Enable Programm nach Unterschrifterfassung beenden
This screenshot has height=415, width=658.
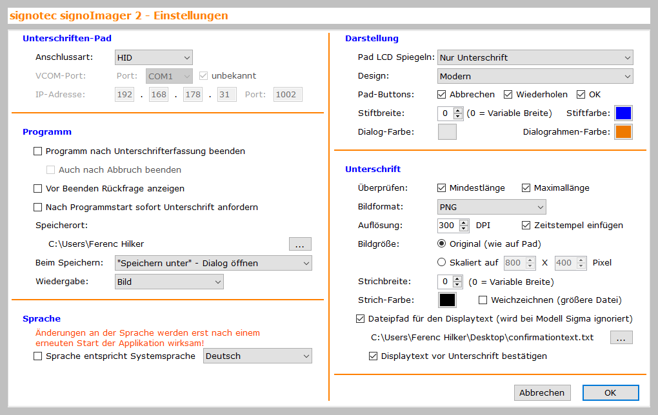coord(37,151)
